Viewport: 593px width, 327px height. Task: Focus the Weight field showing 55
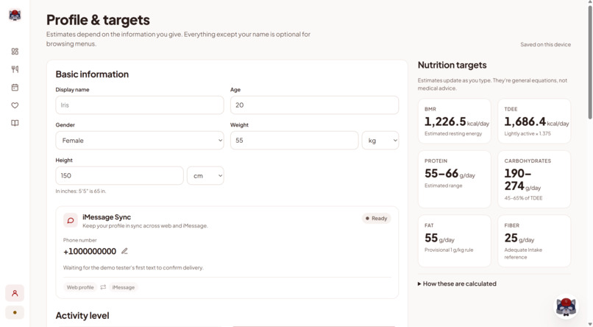294,141
